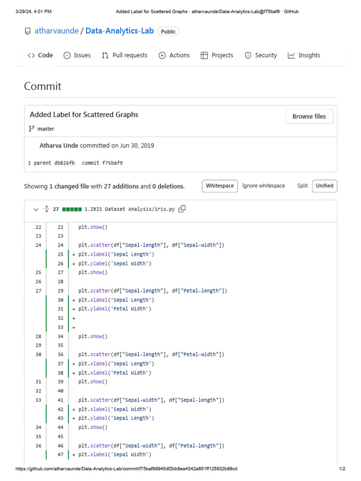The height and width of the screenshot is (481, 361).
Task: Click the scatter line with Petal-width
Action: pos(151,355)
